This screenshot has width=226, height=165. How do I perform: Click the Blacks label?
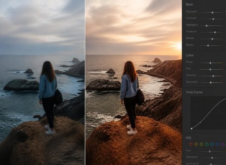[190, 45]
